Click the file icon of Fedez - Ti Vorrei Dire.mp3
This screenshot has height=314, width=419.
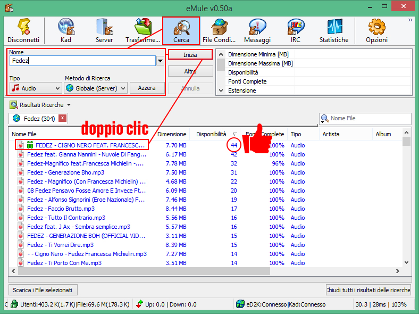(21, 245)
